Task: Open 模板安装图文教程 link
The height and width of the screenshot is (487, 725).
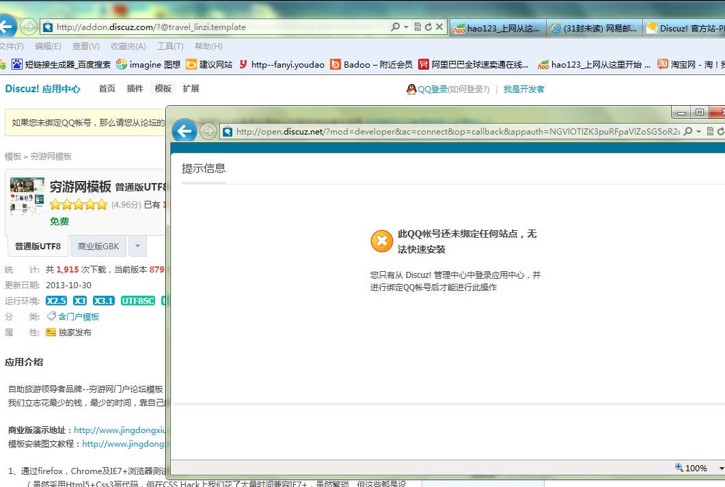Action: tap(124, 444)
